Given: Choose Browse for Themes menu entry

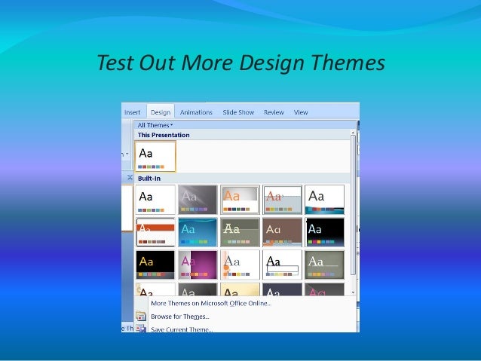Looking at the screenshot, I should click(x=180, y=317).
